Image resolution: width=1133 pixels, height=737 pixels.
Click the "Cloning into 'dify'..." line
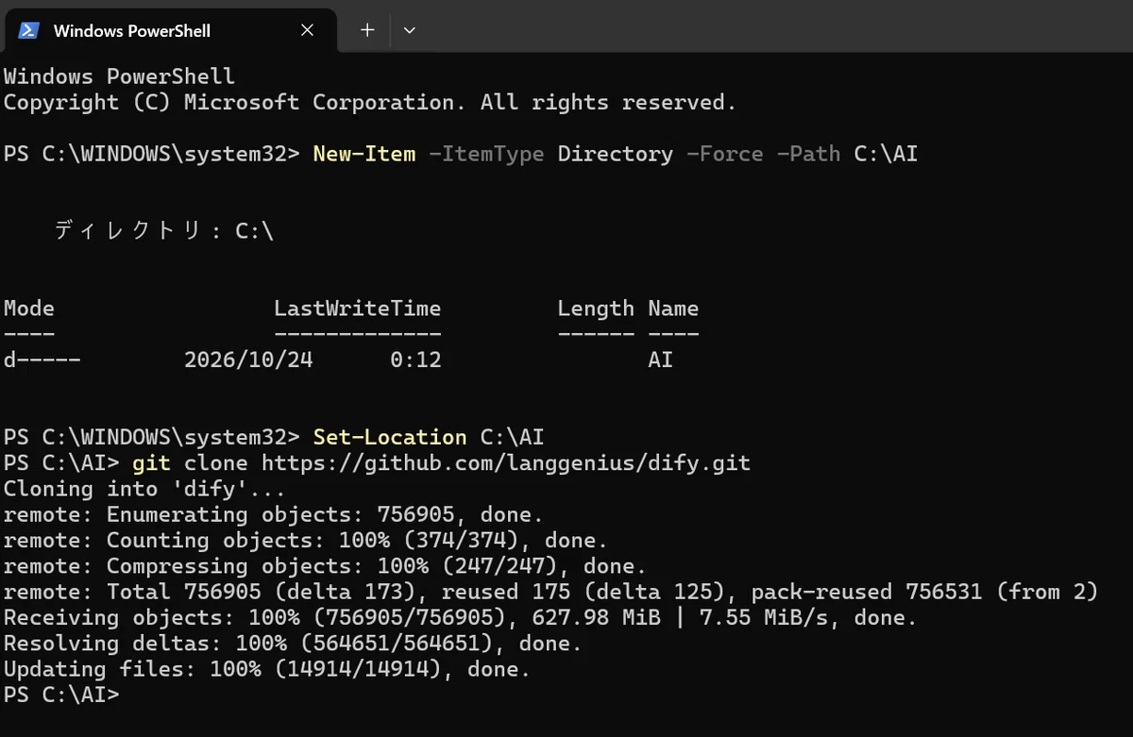pos(144,489)
